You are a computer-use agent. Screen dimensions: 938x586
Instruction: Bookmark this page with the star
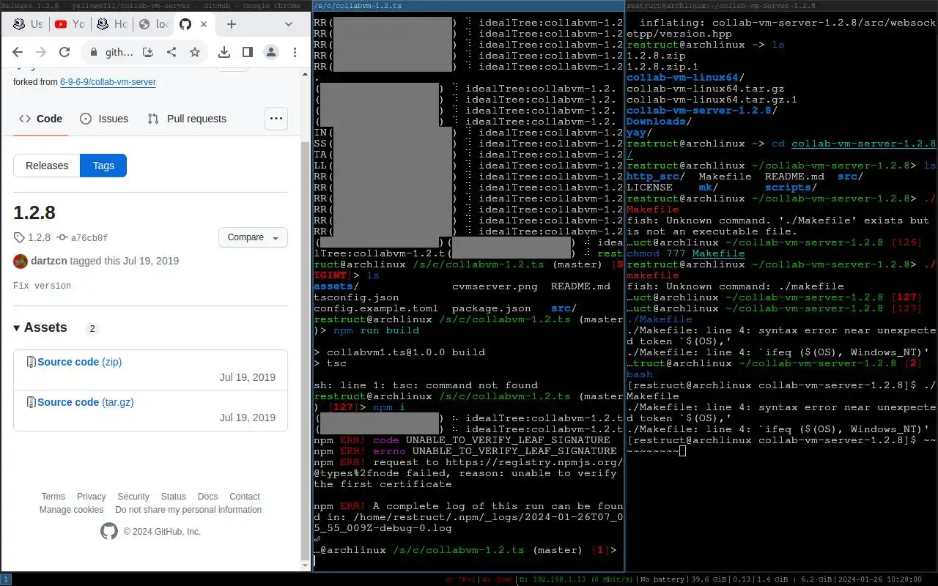(x=195, y=52)
